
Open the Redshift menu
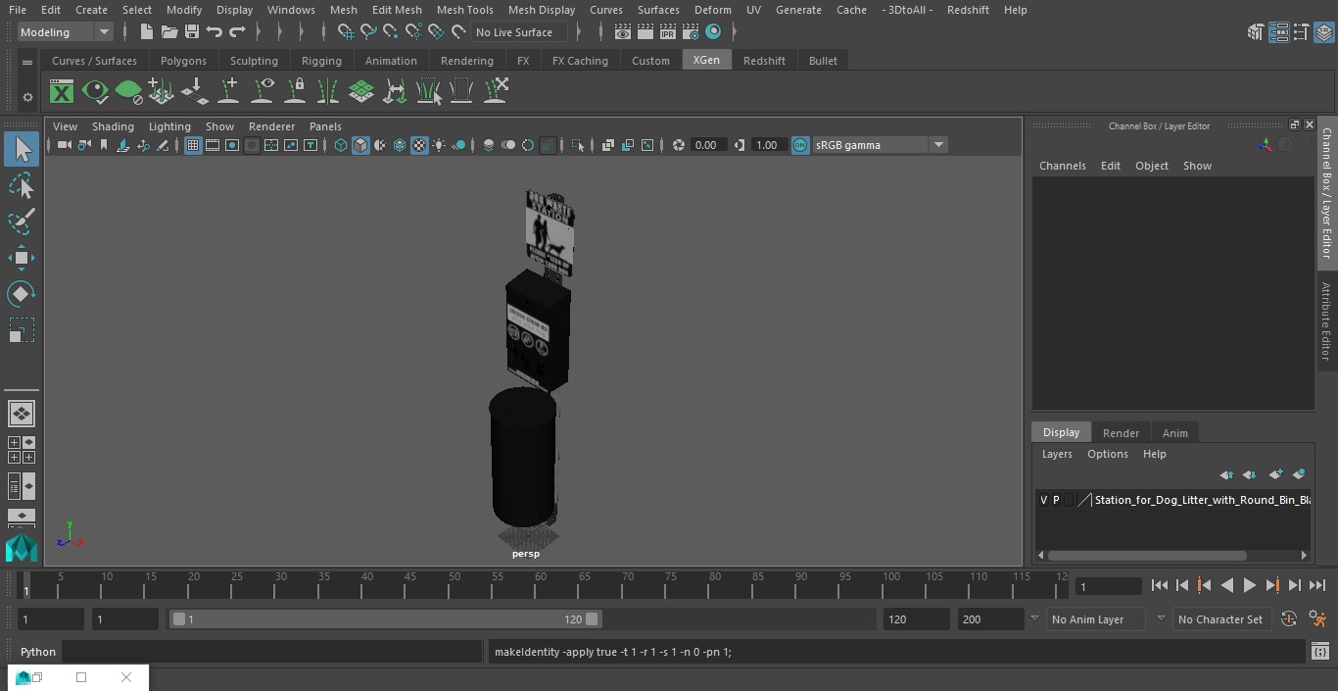coord(968,10)
